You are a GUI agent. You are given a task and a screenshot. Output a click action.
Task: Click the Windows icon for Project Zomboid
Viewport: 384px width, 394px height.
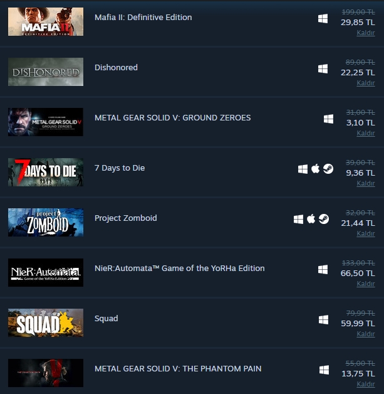pos(298,219)
